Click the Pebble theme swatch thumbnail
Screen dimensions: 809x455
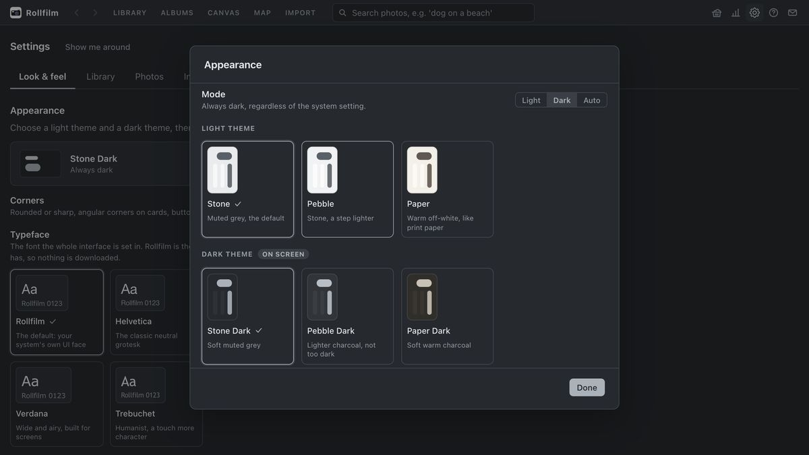pos(322,170)
